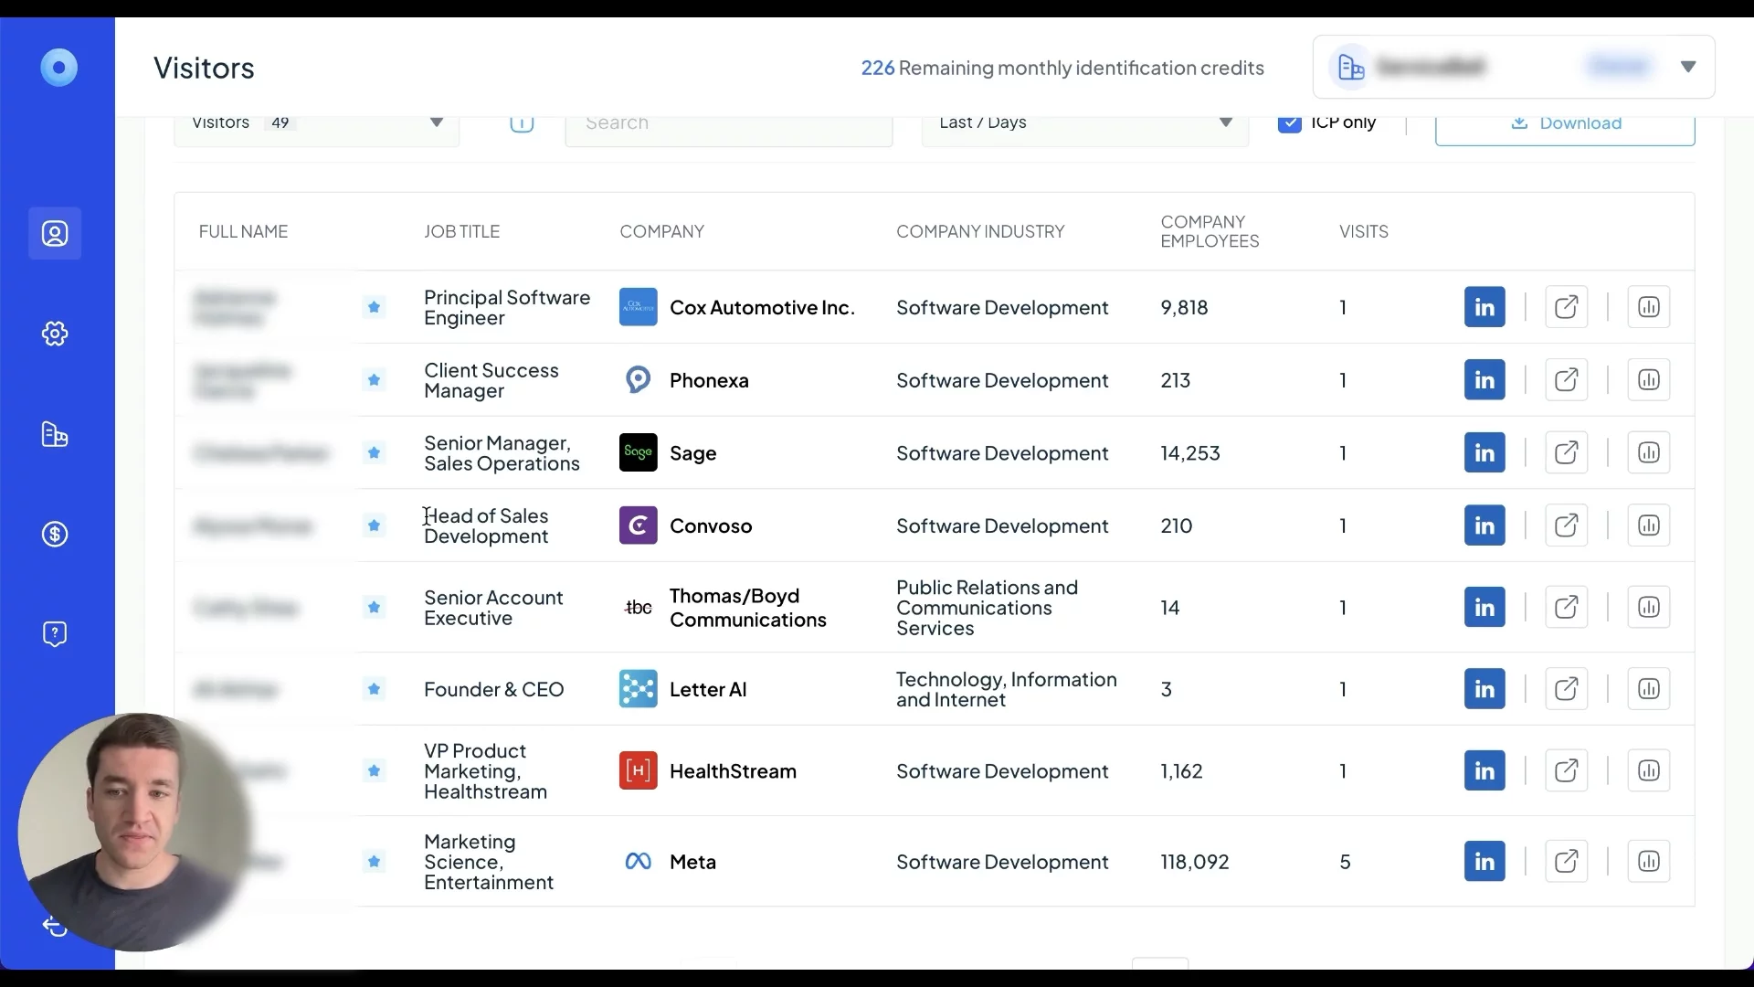This screenshot has width=1754, height=987.
Task: Toggle star for HealthStream visitor
Action: 374,770
